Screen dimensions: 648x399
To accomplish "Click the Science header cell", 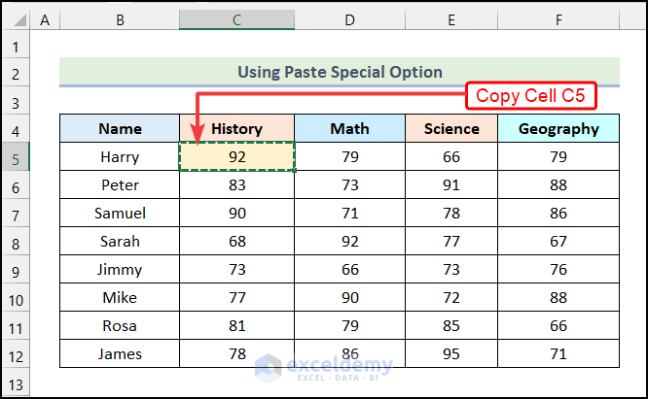I will point(451,128).
